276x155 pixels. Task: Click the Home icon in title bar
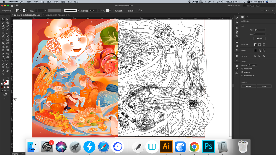click(12, 6)
